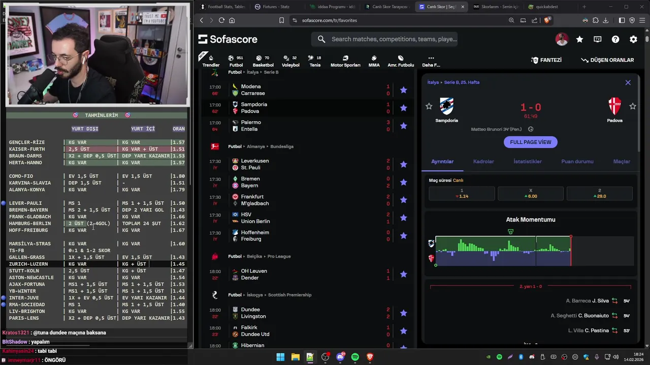Toggle favorite star for Hoffenheim-Freiburg match
The image size is (650, 365).
click(403, 236)
